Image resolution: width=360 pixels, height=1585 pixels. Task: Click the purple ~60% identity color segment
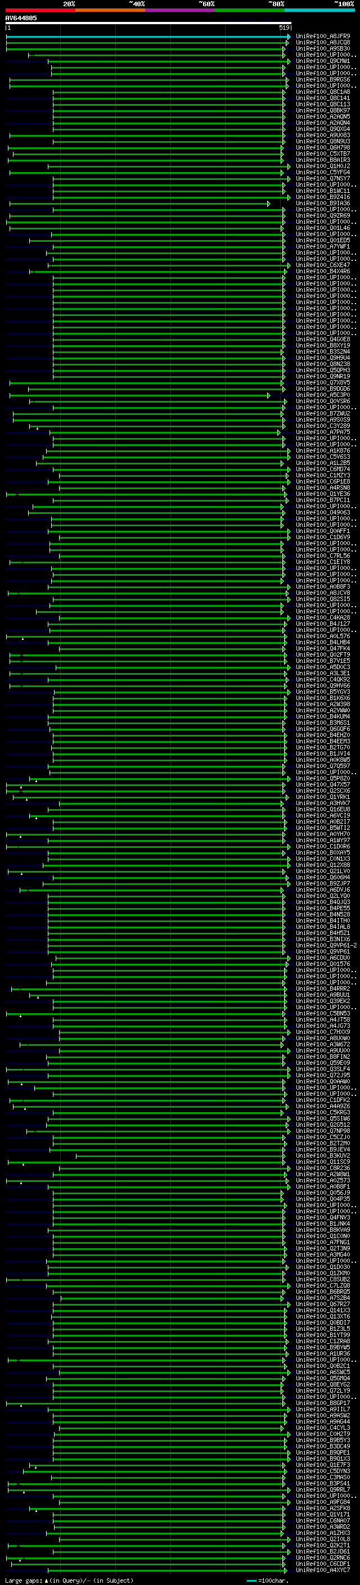(x=181, y=10)
